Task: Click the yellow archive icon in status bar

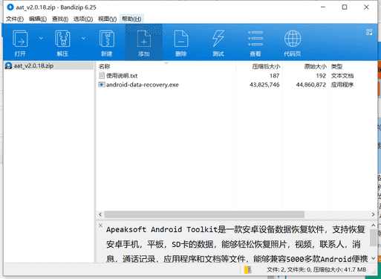Action: click(x=248, y=269)
